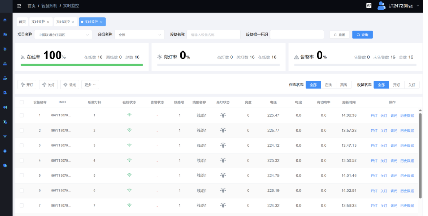Screen dimensions: 428x216
Task: Switch to the 首页 tab
Action: pyautogui.click(x=22, y=22)
